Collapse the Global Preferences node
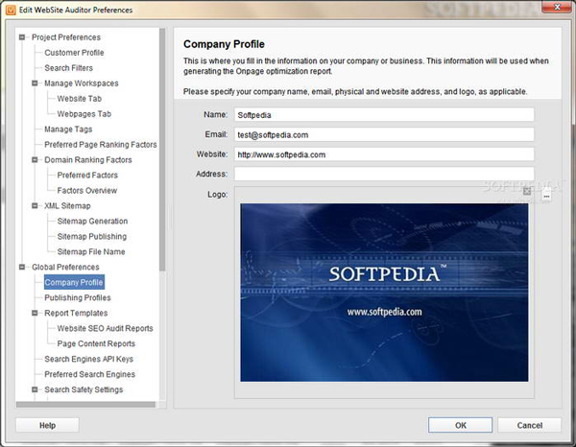 point(22,267)
